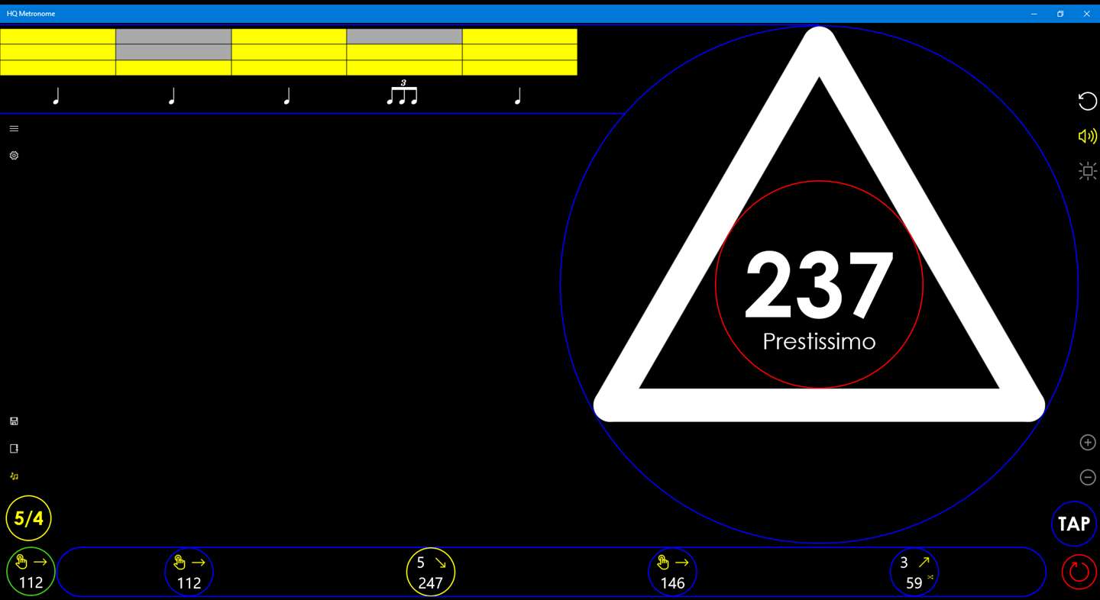1100x600 pixels.
Task: Click the down-right arrow in the 247 preset
Action: 441,563
